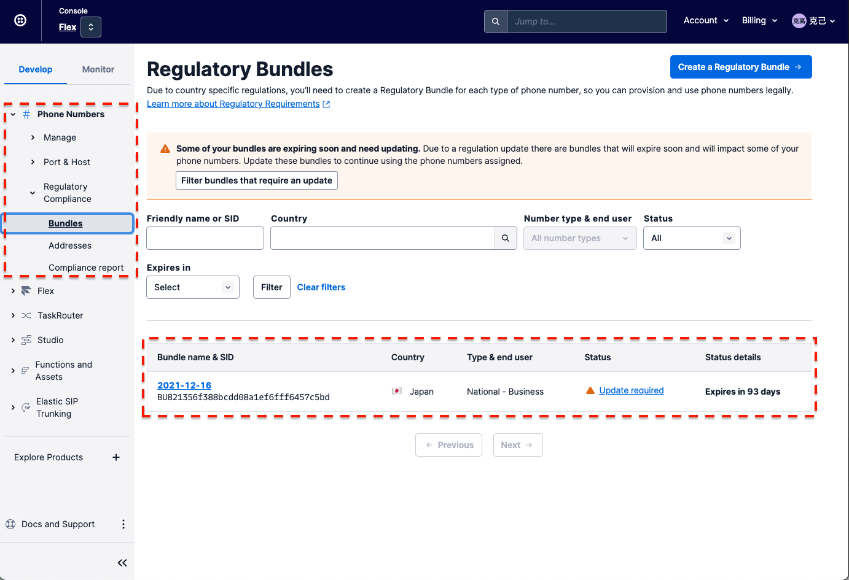Open the Account menu
The width and height of the screenshot is (849, 580).
[x=706, y=20]
